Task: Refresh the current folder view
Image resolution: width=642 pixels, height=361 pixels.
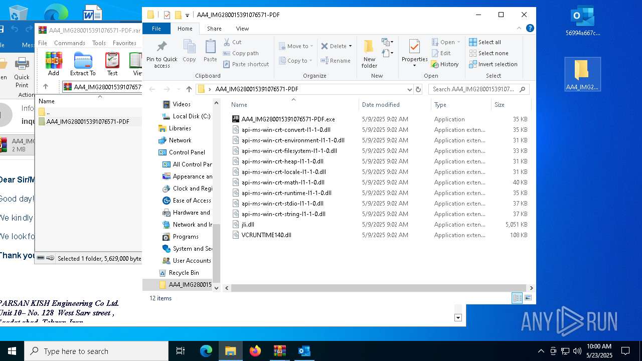Action: pos(418,89)
